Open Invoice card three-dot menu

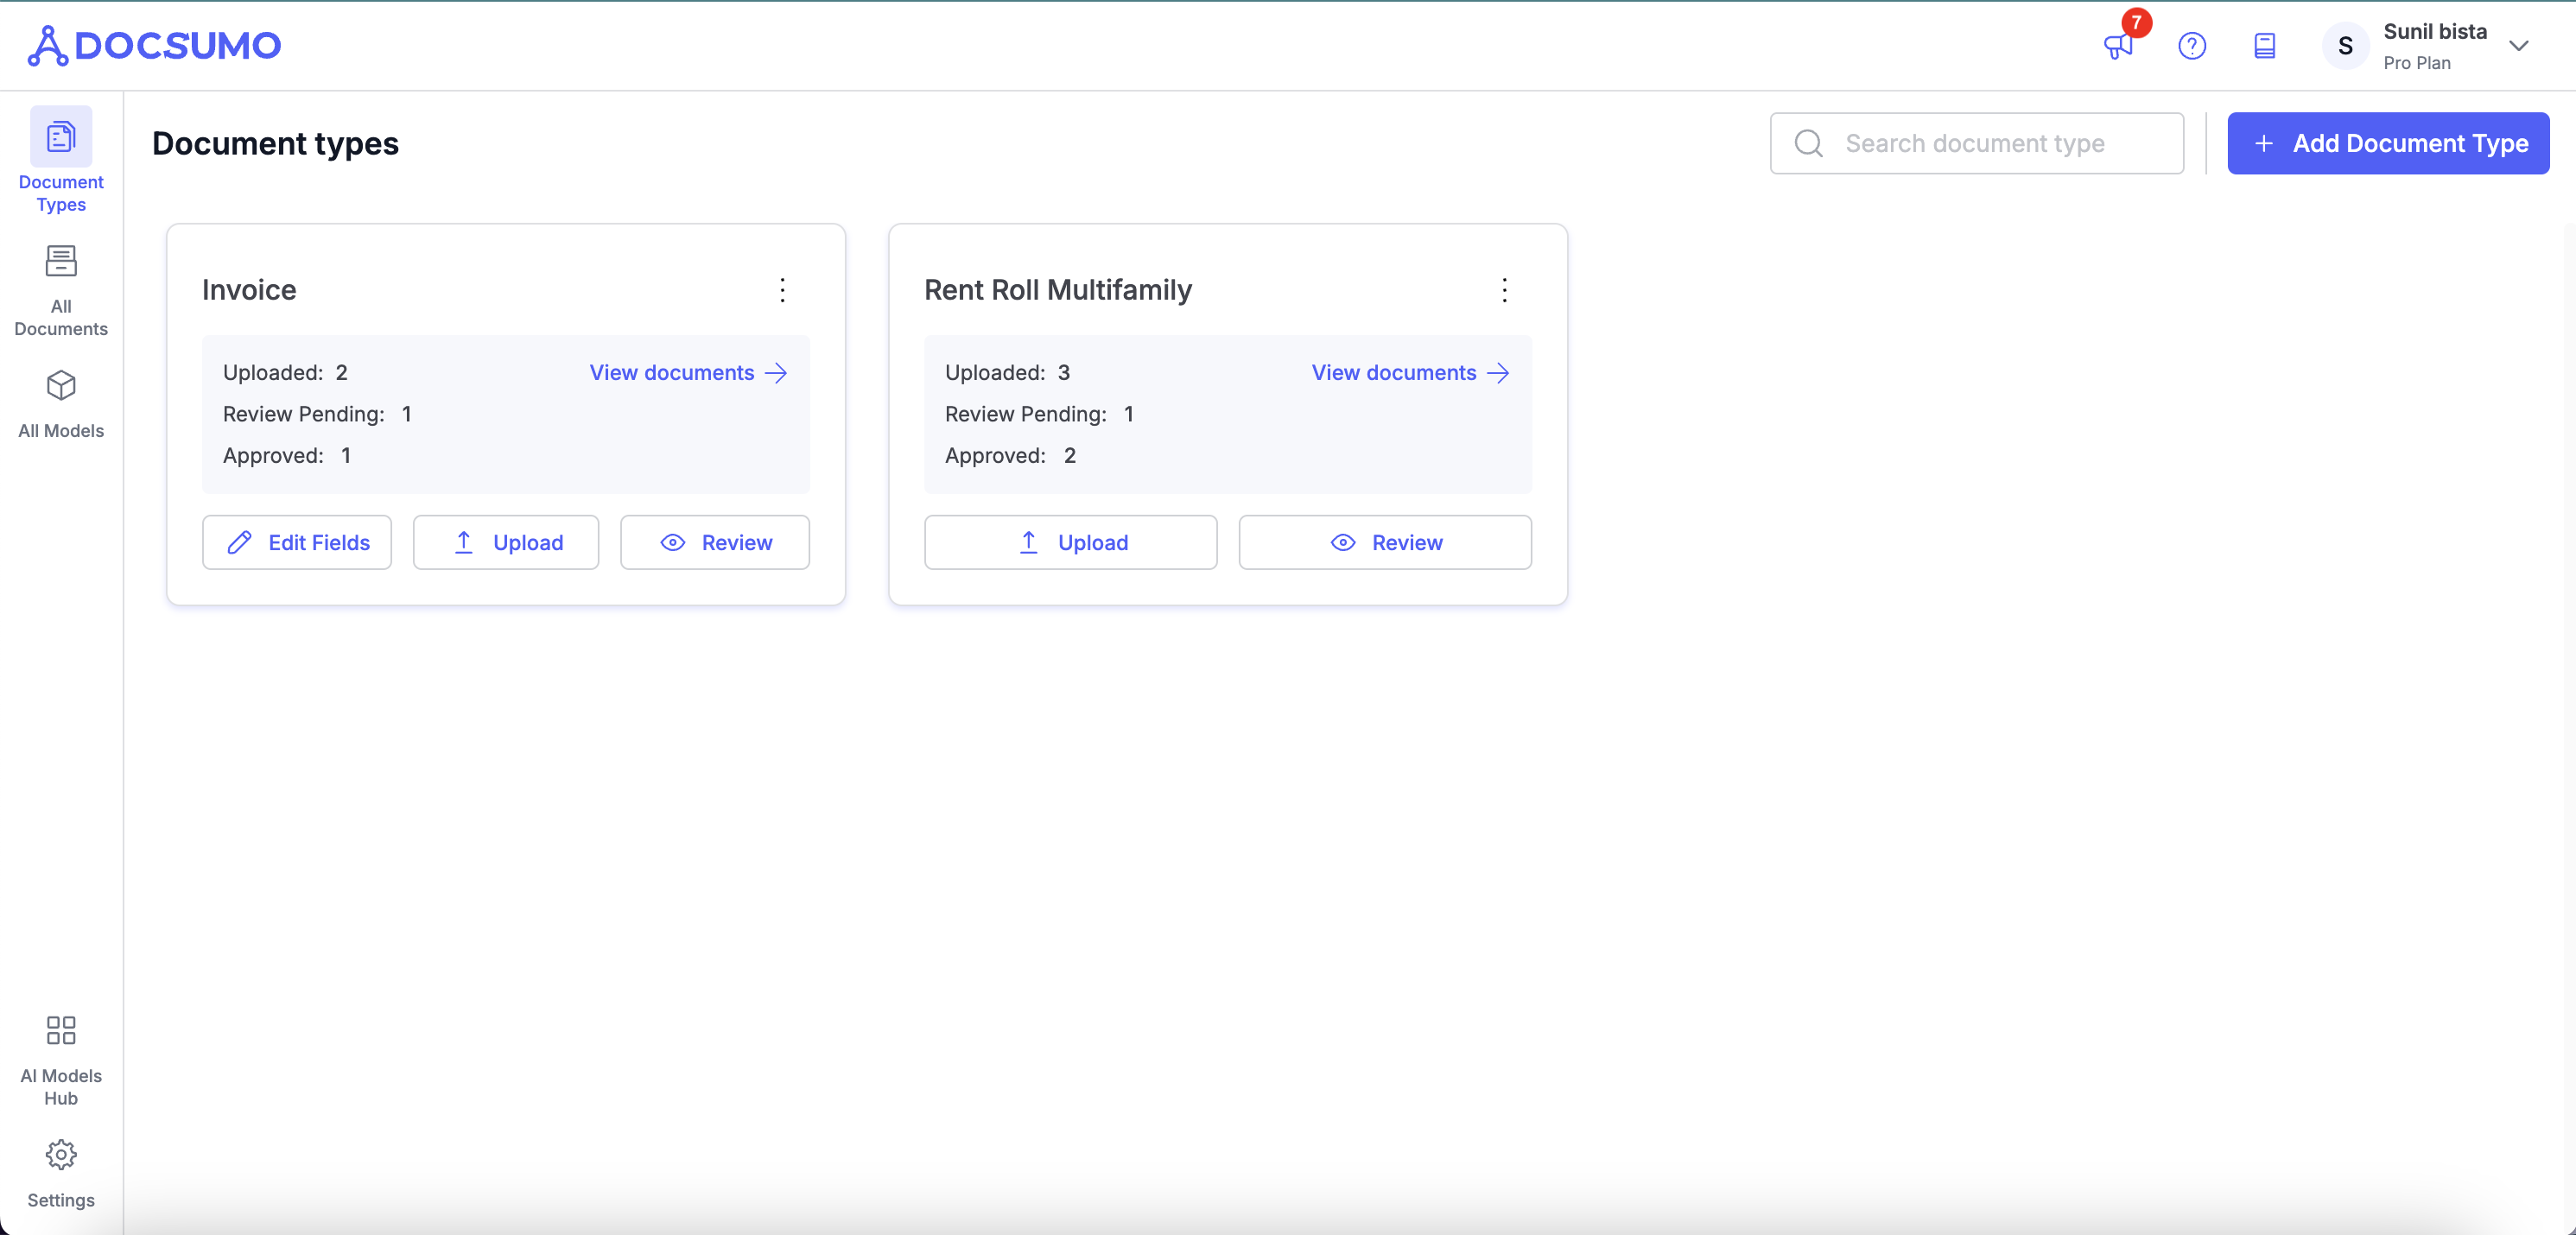[782, 290]
